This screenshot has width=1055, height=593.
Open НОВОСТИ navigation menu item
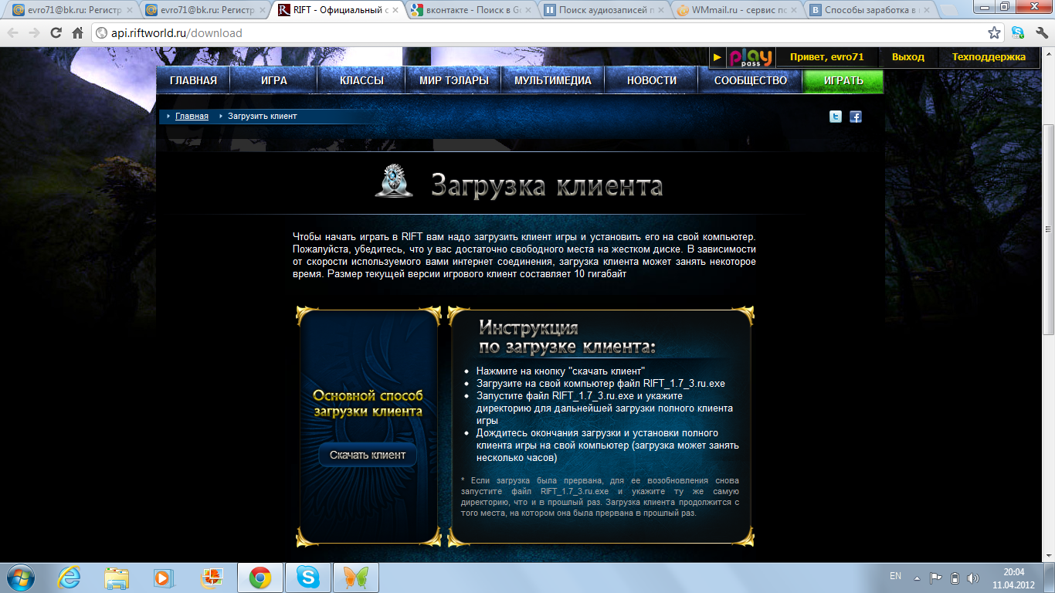[x=652, y=80]
